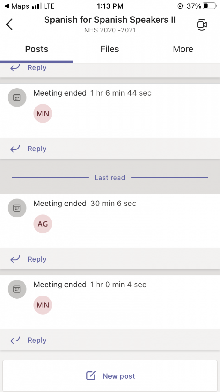Reply to the 1 hr 0 min meeting
This screenshot has height=392, width=220.
[37, 340]
